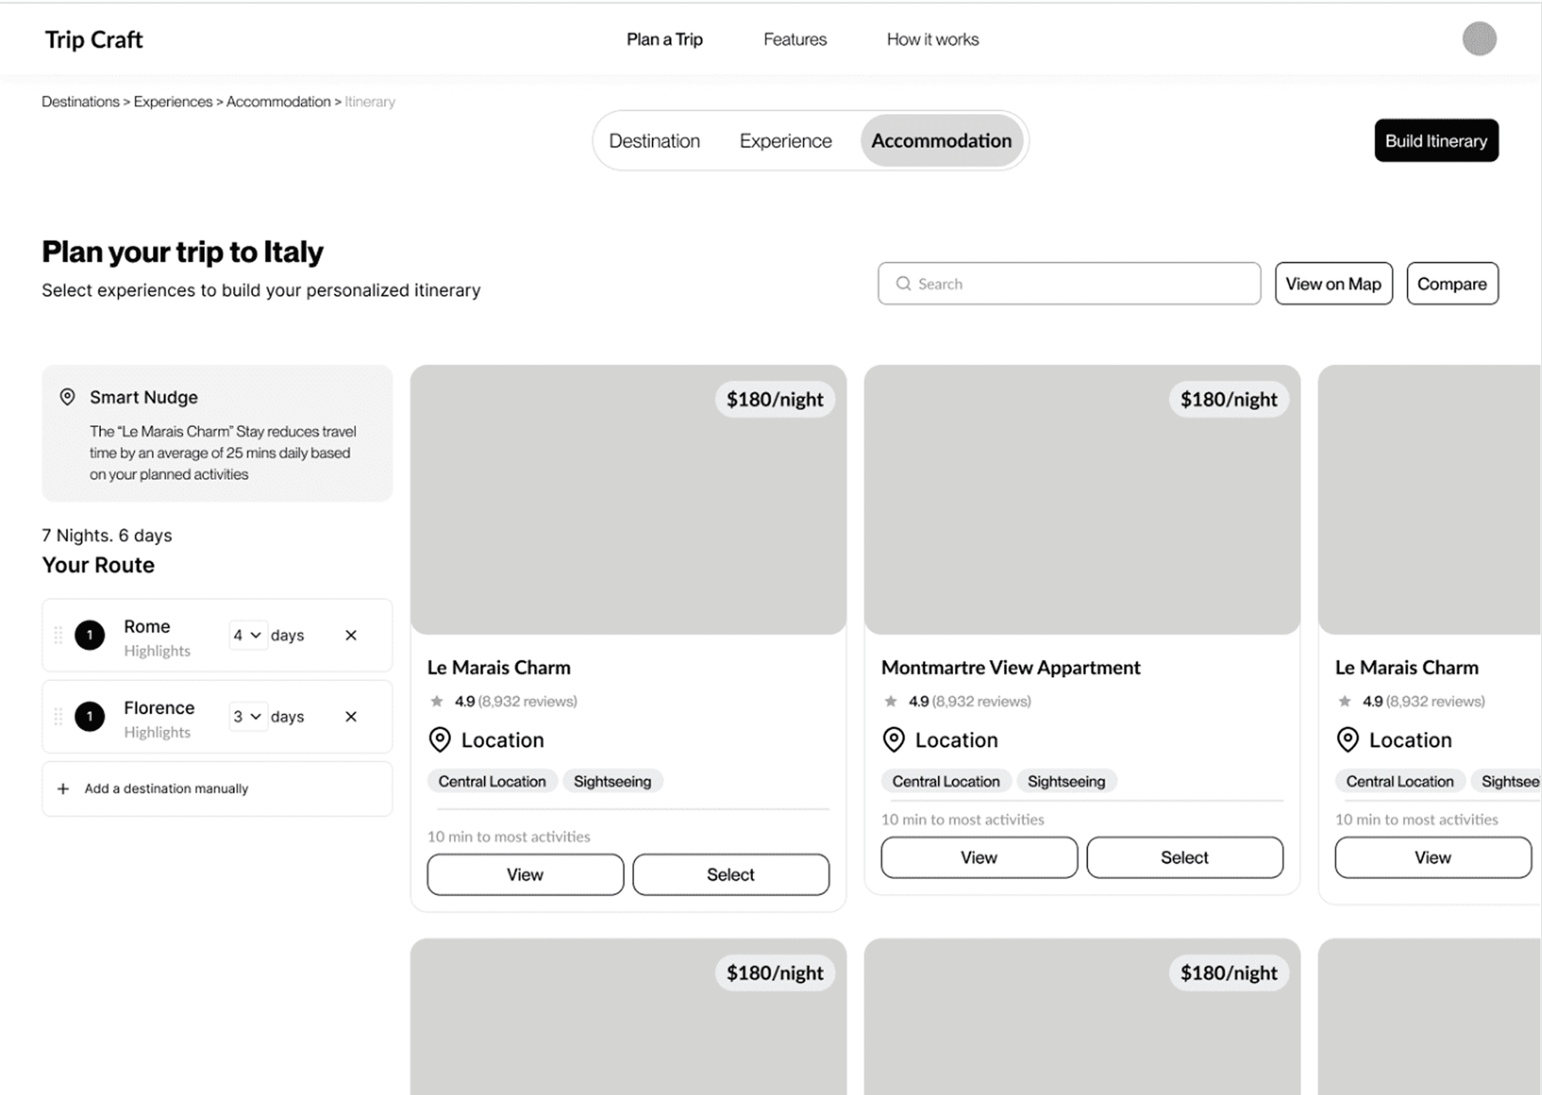Screen dimensions: 1542x1095
Task: Click the View on Map button
Action: [1333, 284]
